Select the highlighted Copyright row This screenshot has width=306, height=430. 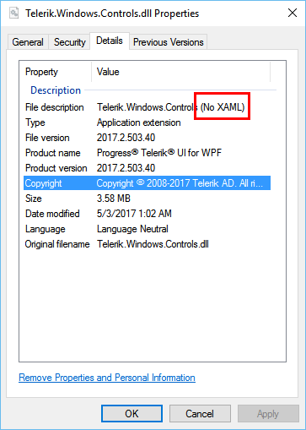(x=147, y=183)
